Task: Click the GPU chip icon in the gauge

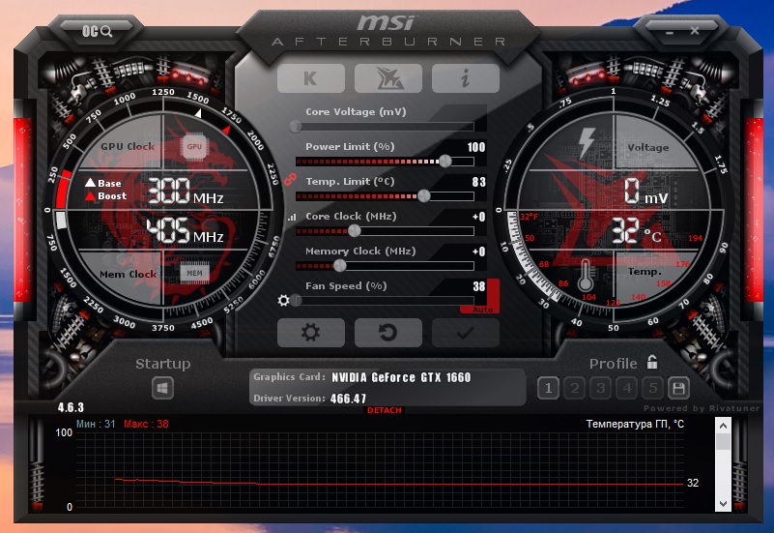Action: (x=194, y=146)
